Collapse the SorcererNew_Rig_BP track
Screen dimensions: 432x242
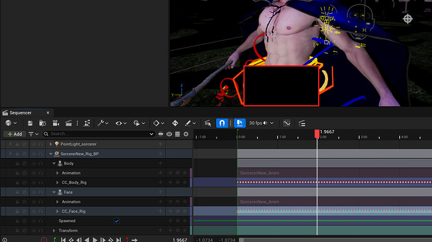click(x=51, y=154)
